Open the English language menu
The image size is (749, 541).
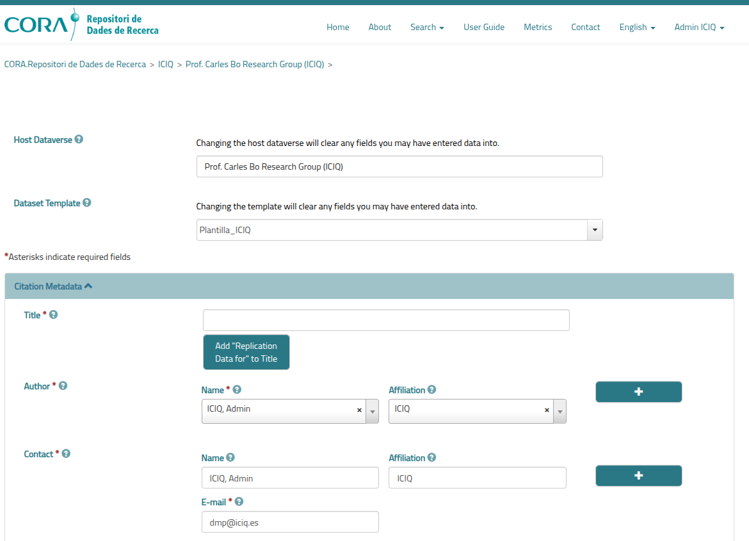[637, 27]
